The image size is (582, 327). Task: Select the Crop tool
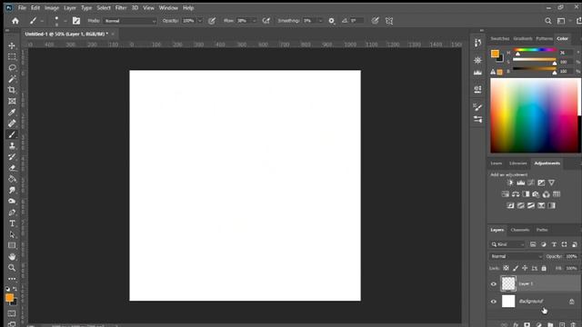12,90
